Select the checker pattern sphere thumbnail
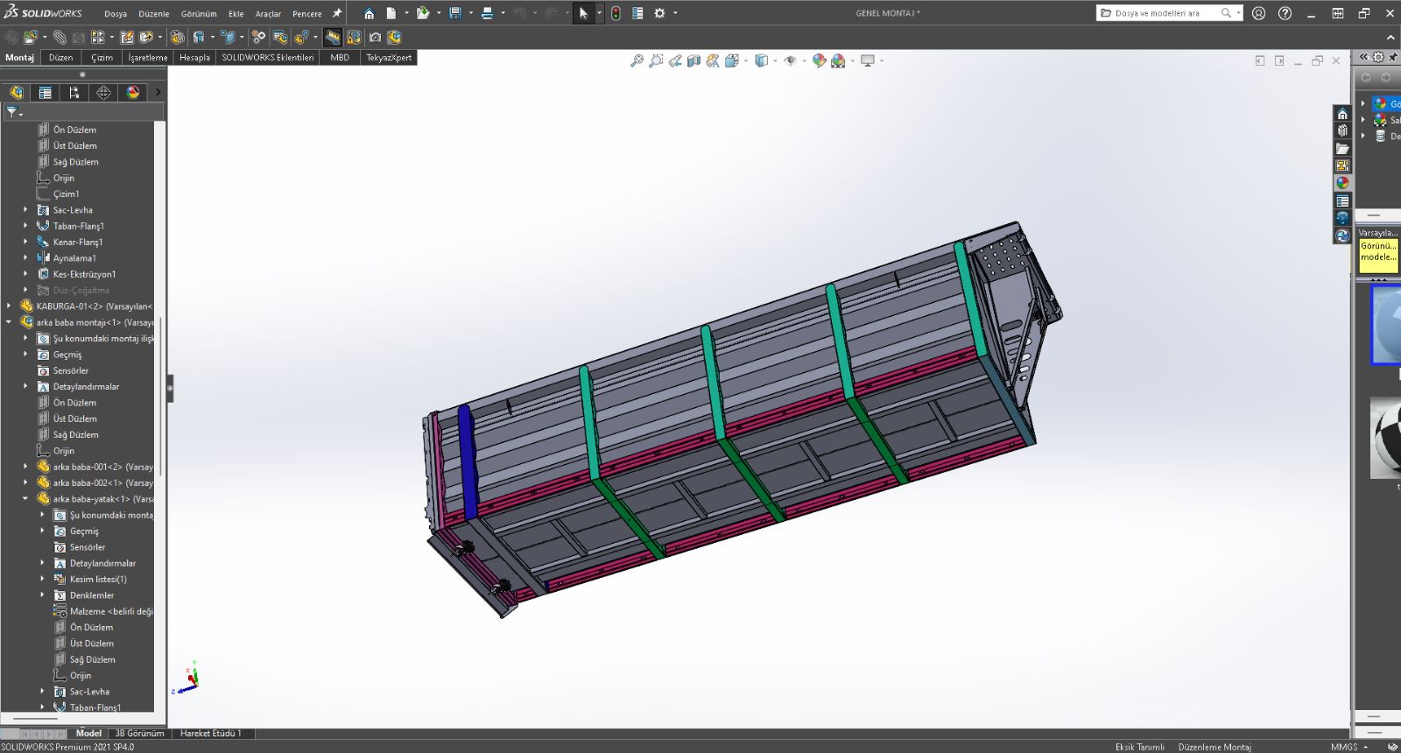The width and height of the screenshot is (1401, 753). tap(1386, 438)
